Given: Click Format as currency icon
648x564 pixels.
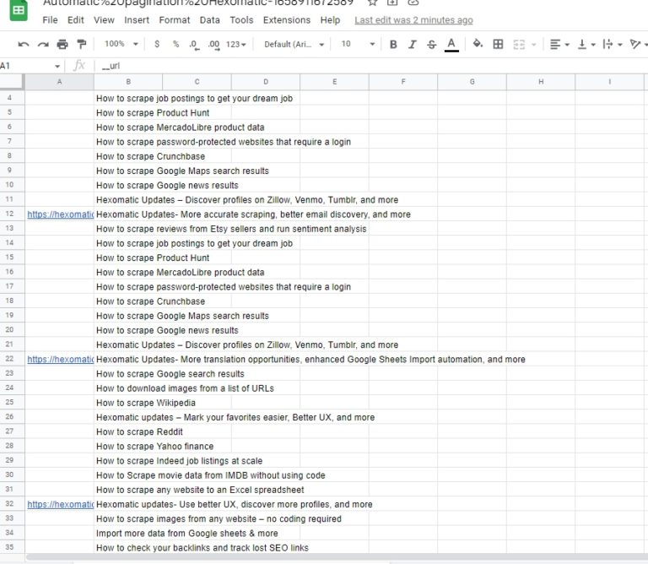Looking at the screenshot, I should point(157,44).
